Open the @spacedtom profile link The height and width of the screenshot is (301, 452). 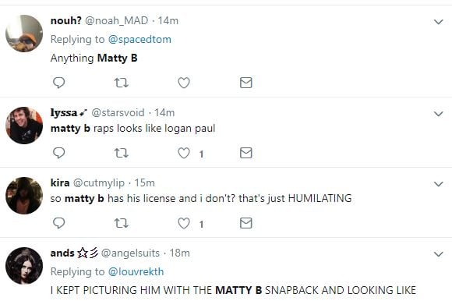139,39
